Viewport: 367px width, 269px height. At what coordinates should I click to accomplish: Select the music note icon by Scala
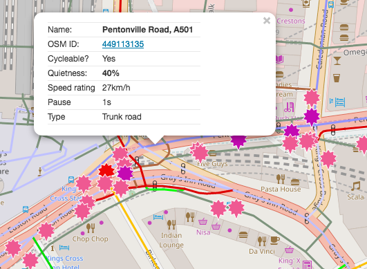[x=355, y=186]
